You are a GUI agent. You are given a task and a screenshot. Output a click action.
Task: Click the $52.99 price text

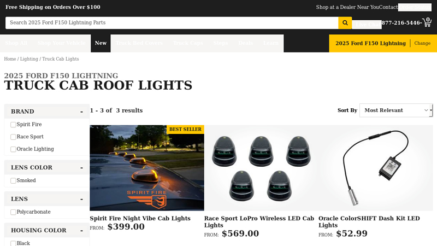tap(352, 233)
